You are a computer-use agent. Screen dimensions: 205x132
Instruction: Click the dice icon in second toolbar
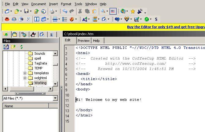[x=28, y=19]
